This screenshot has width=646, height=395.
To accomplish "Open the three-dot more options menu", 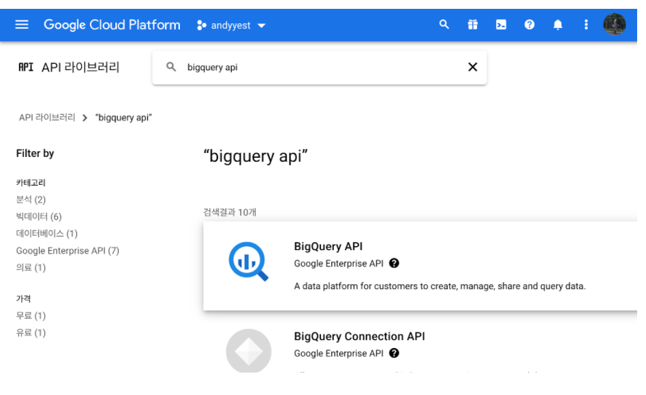I will (x=586, y=24).
